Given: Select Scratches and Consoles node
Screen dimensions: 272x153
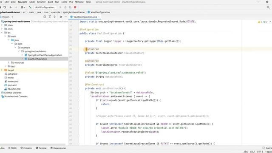Looking at the screenshot, I should click(x=16, y=96).
